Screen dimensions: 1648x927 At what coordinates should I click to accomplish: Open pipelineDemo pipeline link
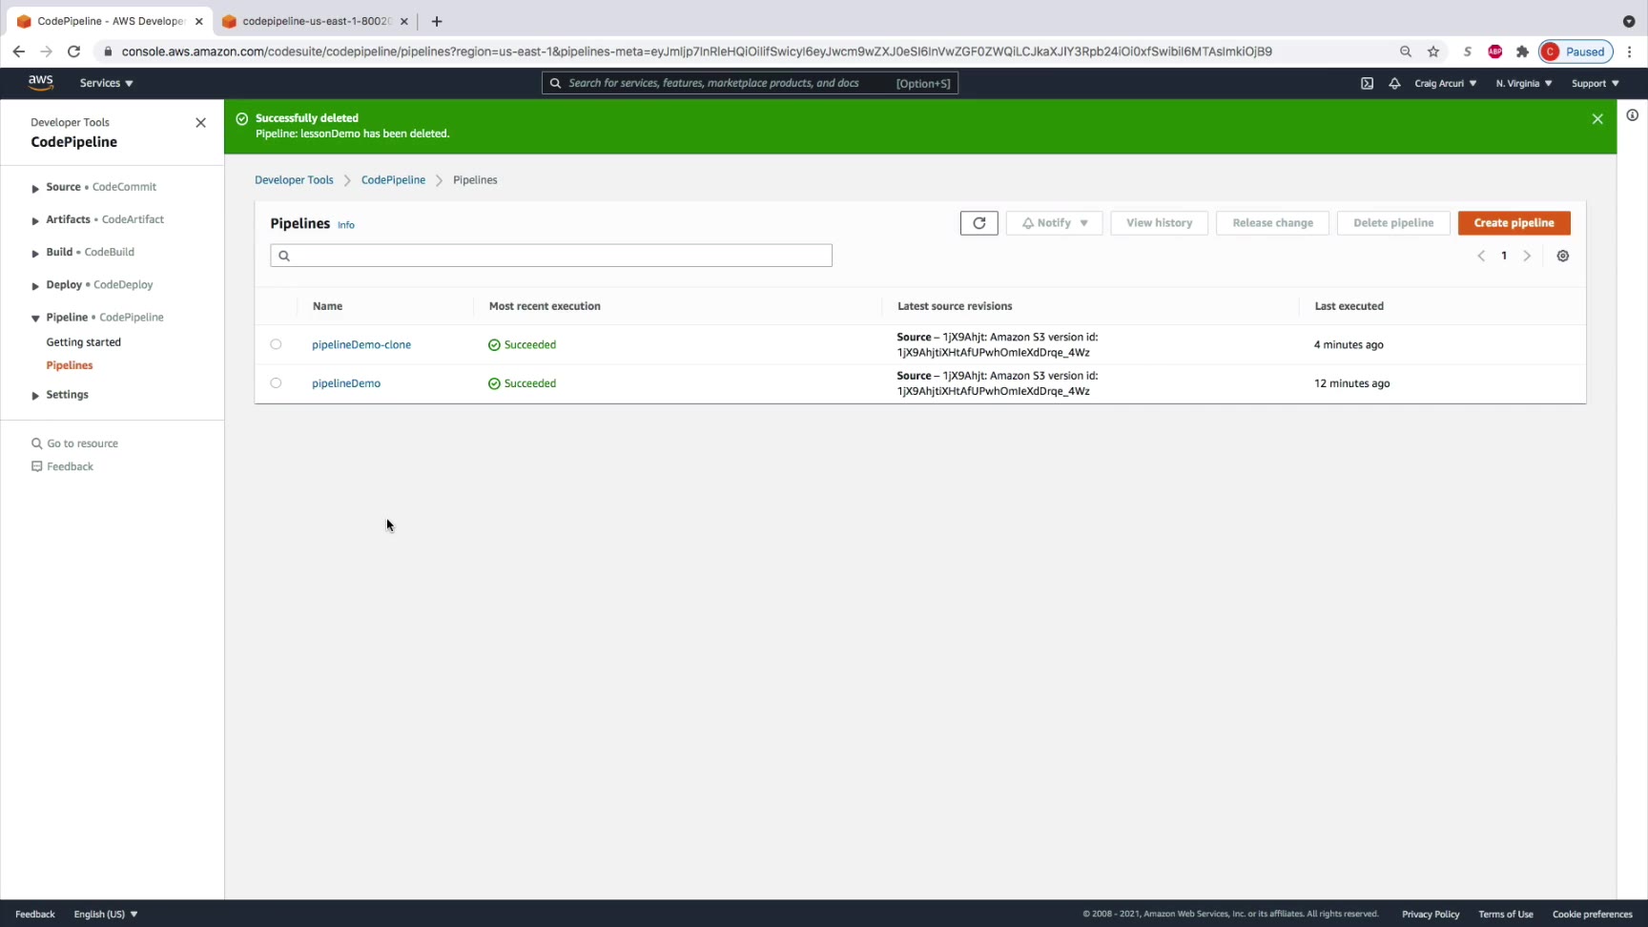(346, 383)
